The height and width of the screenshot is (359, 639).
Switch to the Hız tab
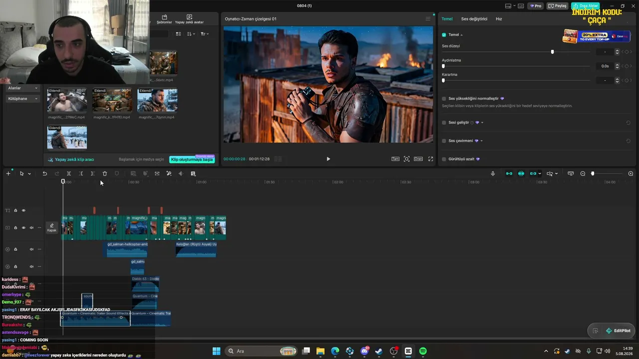(x=499, y=19)
